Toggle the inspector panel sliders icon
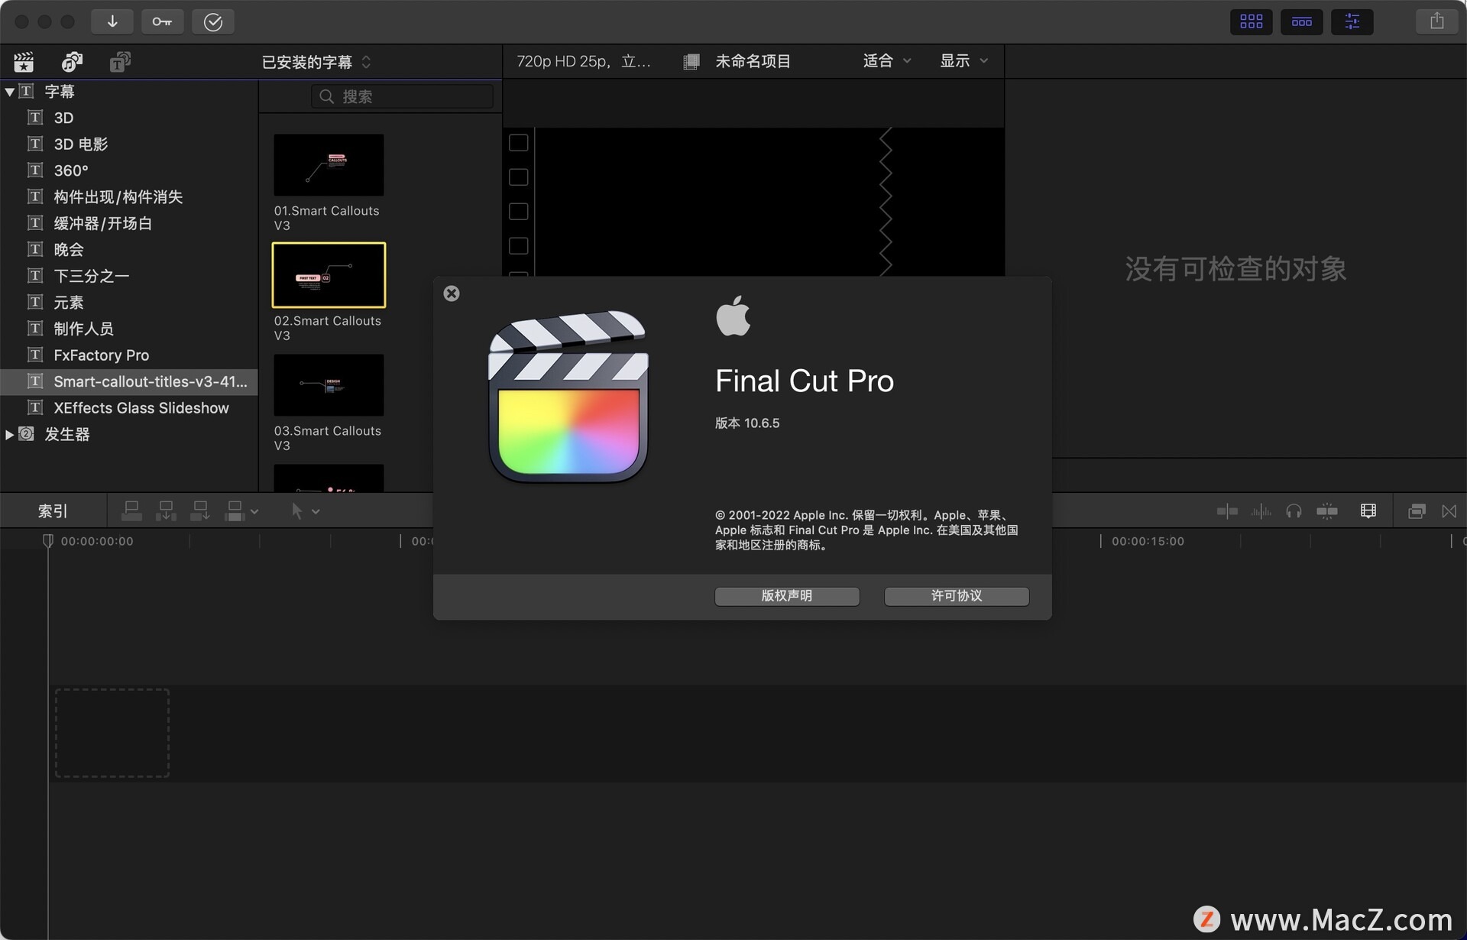 (1352, 21)
